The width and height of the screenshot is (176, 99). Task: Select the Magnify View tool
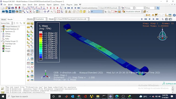(x=52, y=12)
